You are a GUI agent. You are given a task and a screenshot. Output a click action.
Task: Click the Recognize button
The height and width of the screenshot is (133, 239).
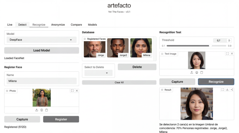pyautogui.click(x=216, y=82)
